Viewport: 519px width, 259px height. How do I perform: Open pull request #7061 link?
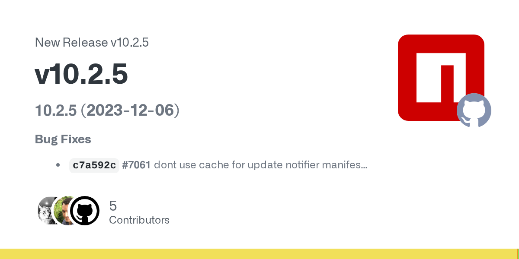[136, 165]
